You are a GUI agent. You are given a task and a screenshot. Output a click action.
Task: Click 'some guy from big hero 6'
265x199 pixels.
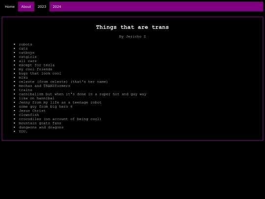click(x=46, y=107)
